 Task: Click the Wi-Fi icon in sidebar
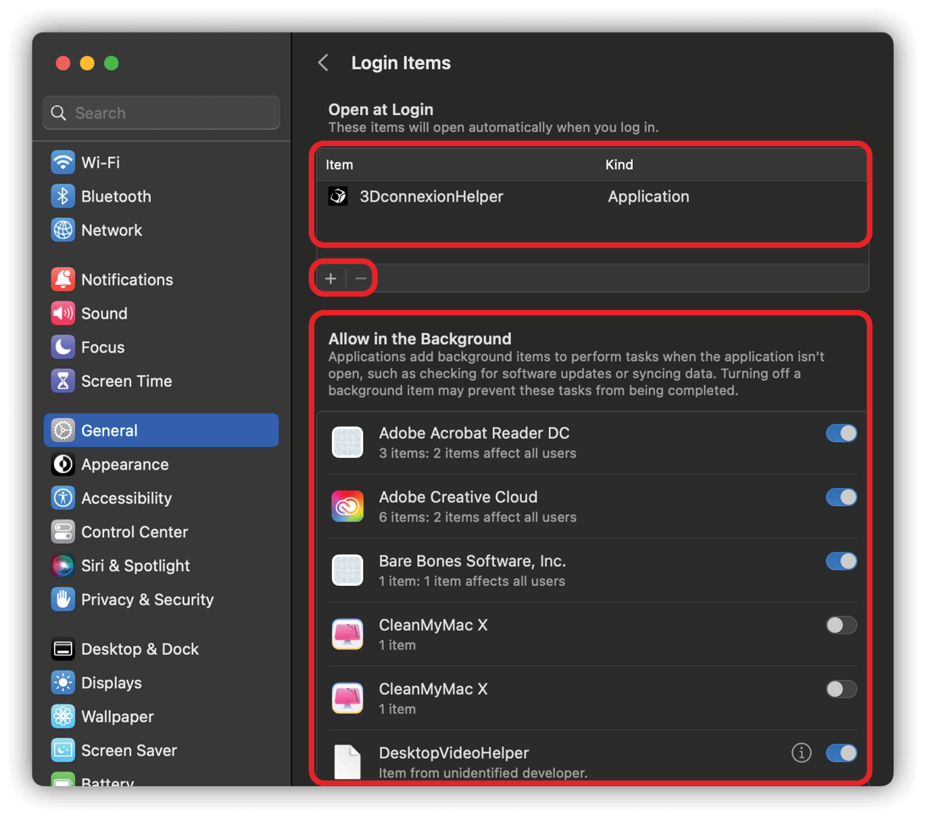pos(63,162)
